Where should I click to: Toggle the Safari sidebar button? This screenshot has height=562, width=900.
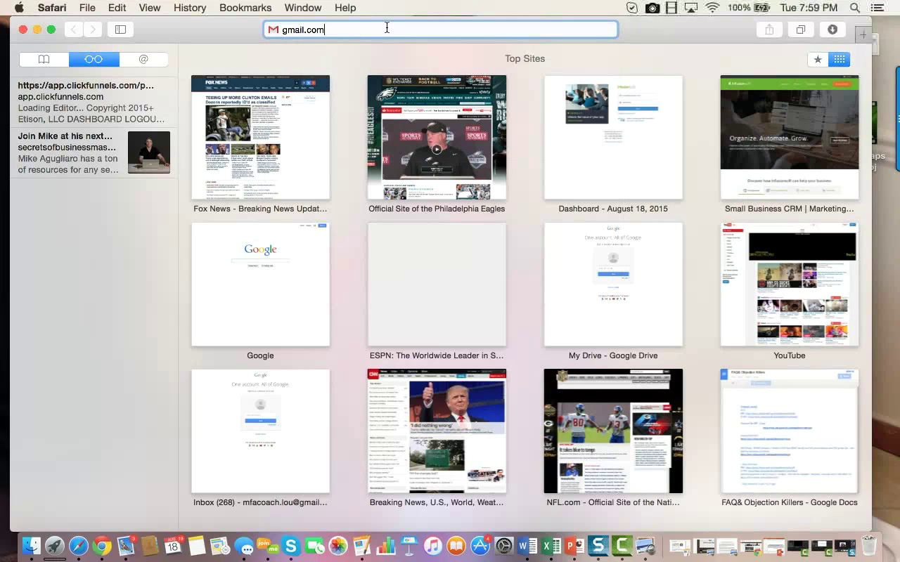(x=120, y=30)
